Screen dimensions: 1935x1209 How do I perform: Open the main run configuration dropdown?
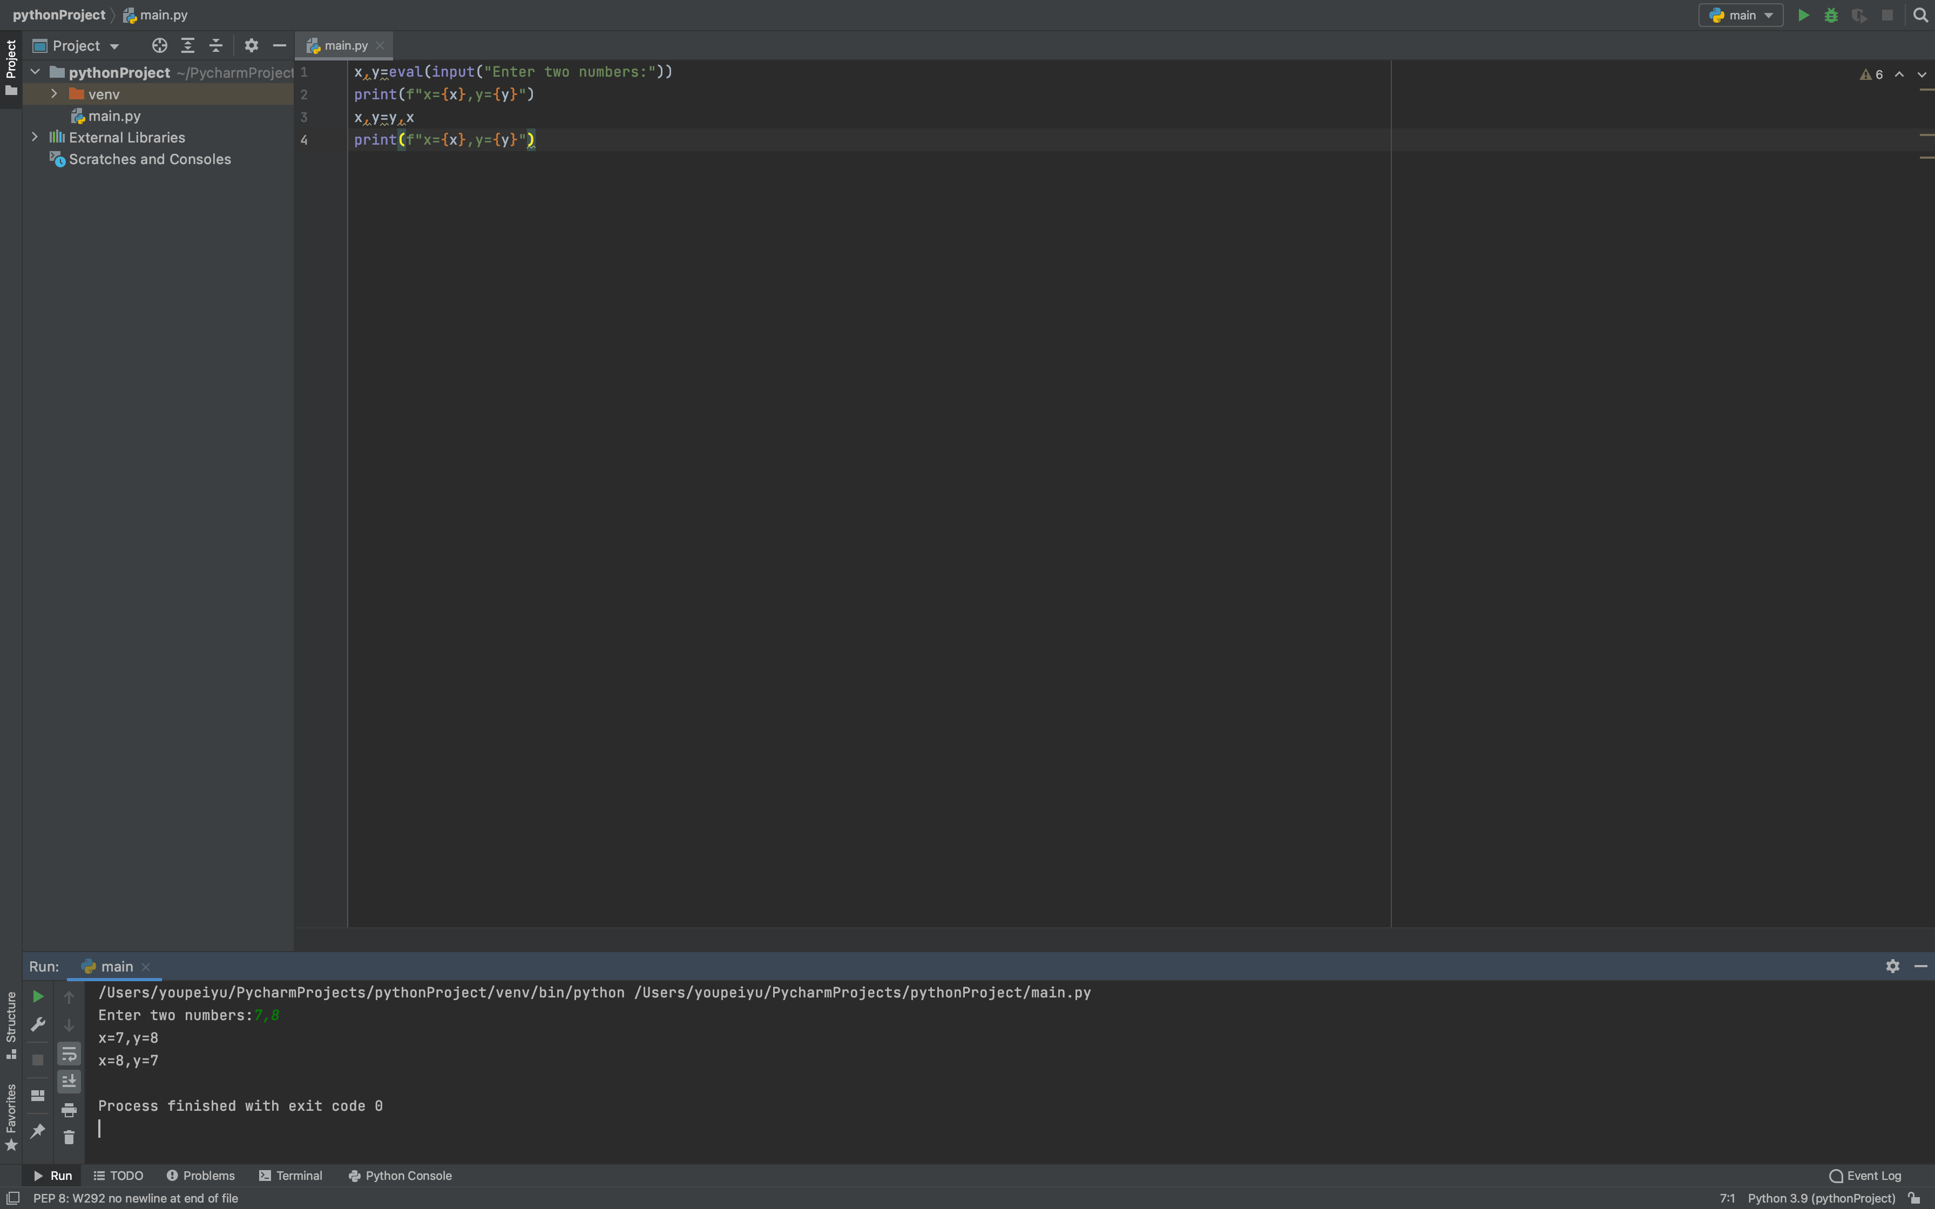[x=1741, y=15]
